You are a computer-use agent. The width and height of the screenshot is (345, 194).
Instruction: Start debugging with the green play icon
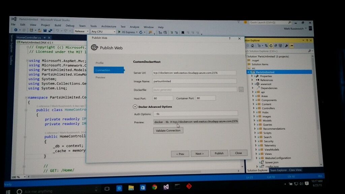119,32
